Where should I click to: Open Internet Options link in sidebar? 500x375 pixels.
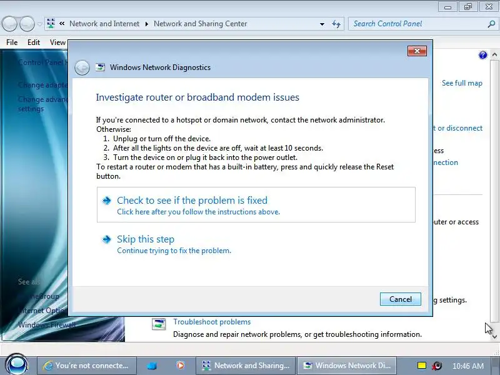click(x=42, y=310)
